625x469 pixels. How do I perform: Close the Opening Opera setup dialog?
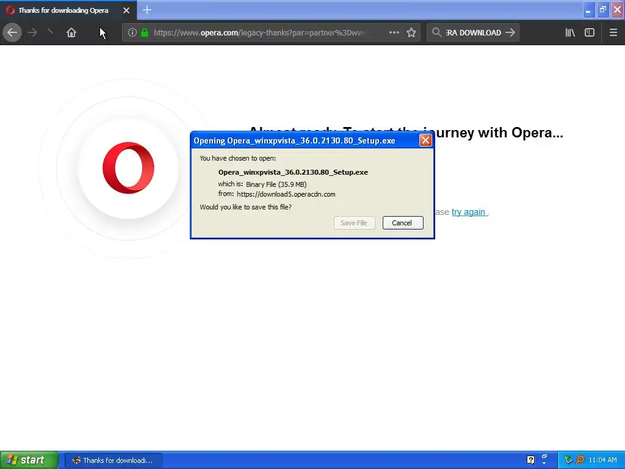[425, 140]
